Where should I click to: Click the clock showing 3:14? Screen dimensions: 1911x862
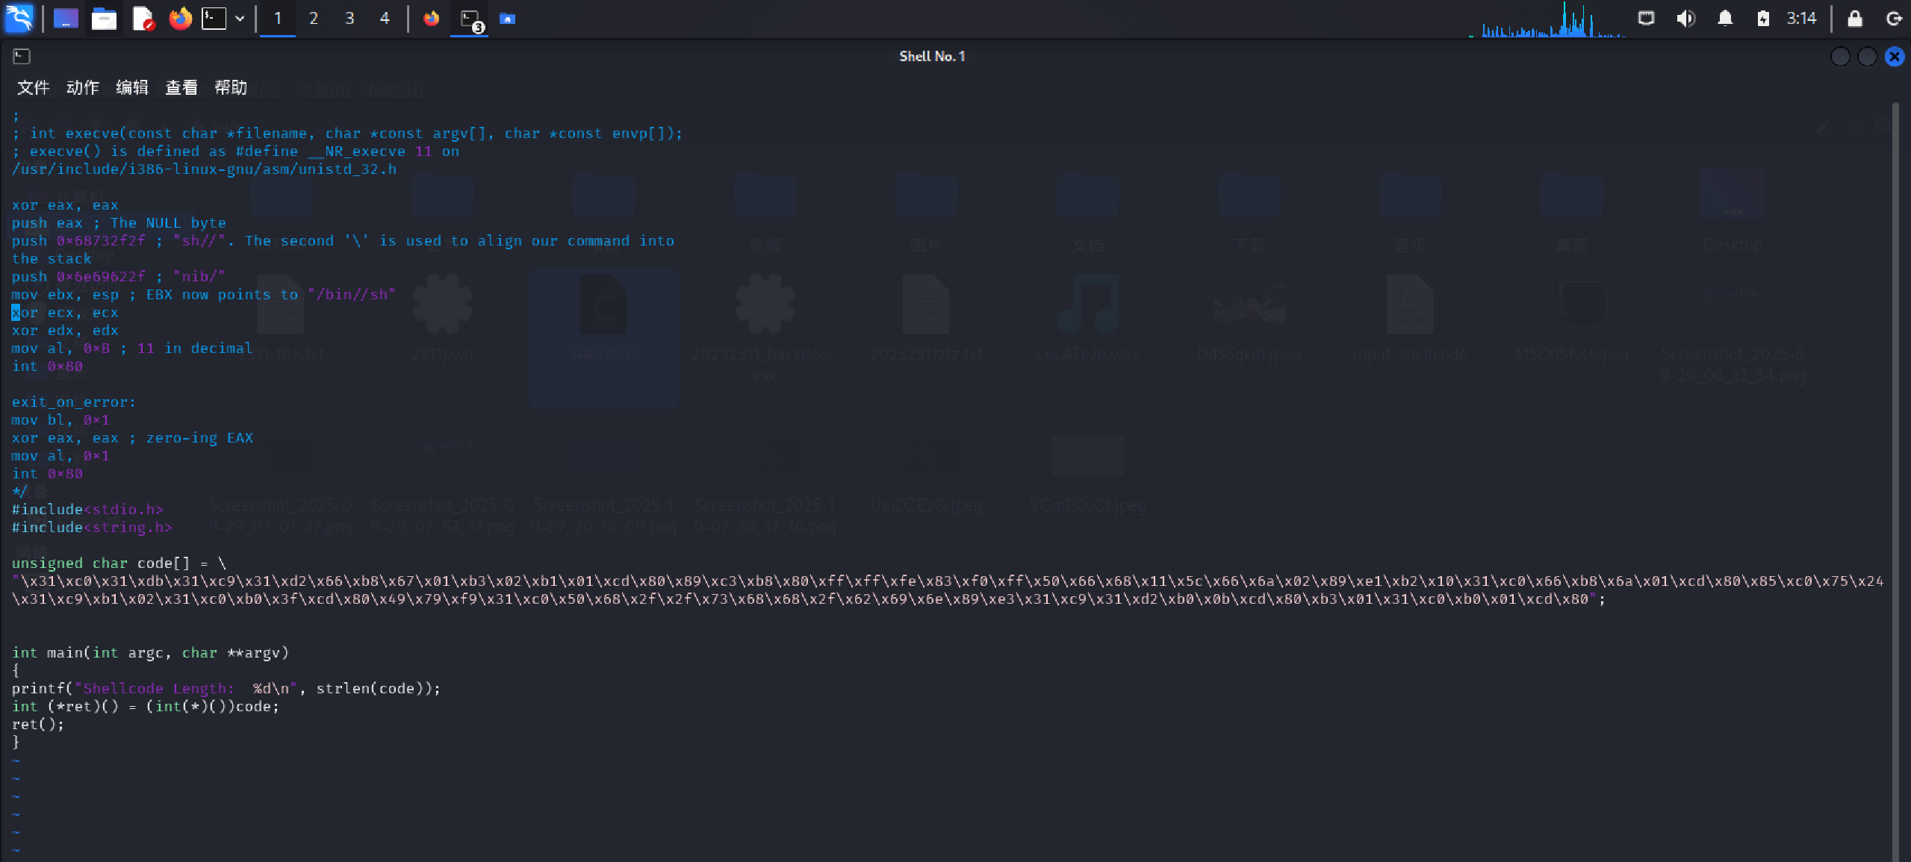tap(1801, 18)
